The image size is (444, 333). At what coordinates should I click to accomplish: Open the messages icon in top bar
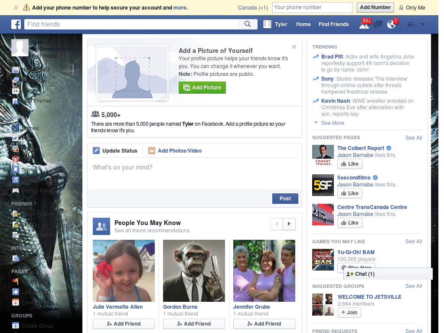coord(378,25)
